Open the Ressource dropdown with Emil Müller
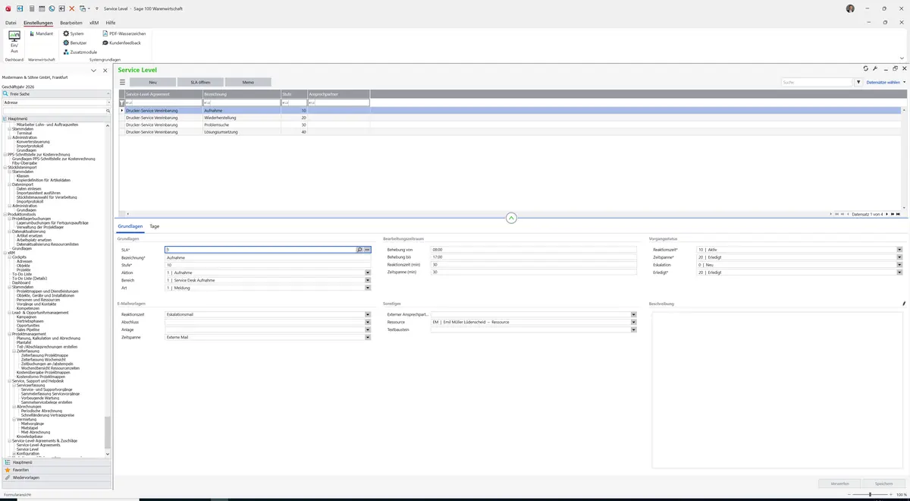Image resolution: width=910 pixels, height=501 pixels. (x=633, y=322)
